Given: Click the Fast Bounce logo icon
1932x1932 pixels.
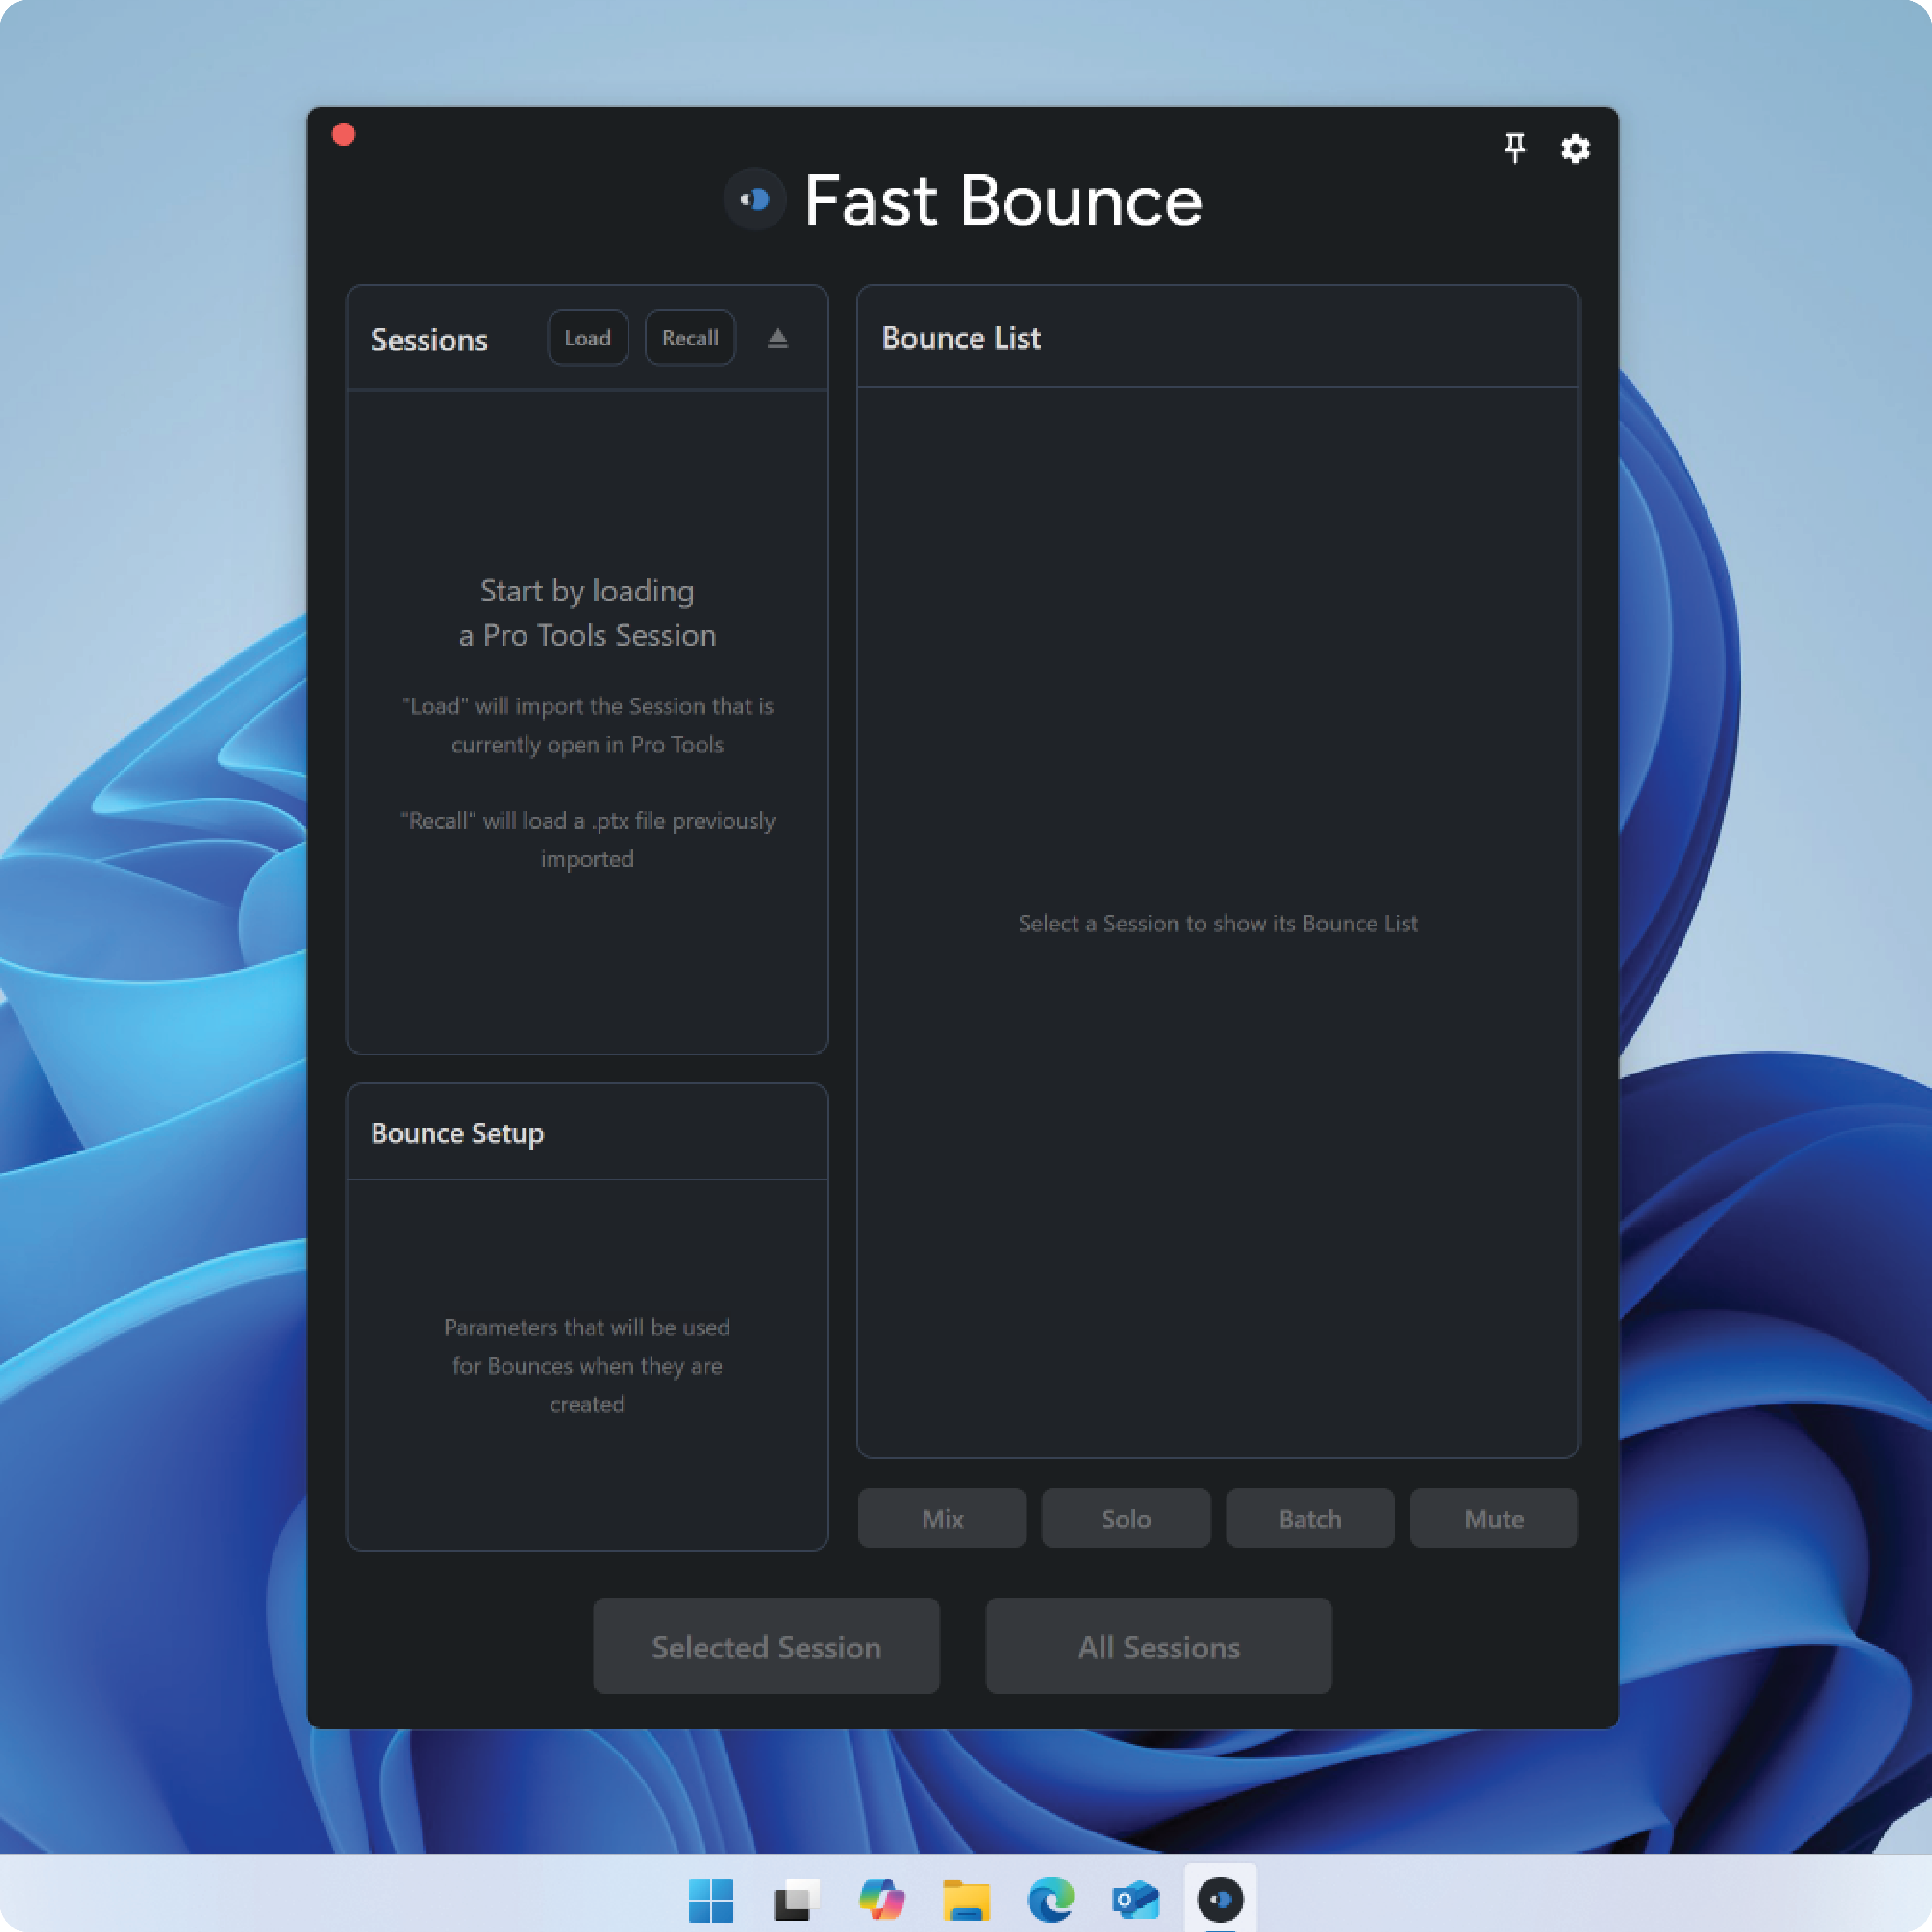Looking at the screenshot, I should coord(754,200).
